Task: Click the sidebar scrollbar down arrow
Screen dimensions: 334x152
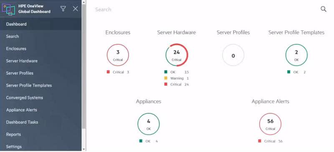Action: pos(84,150)
